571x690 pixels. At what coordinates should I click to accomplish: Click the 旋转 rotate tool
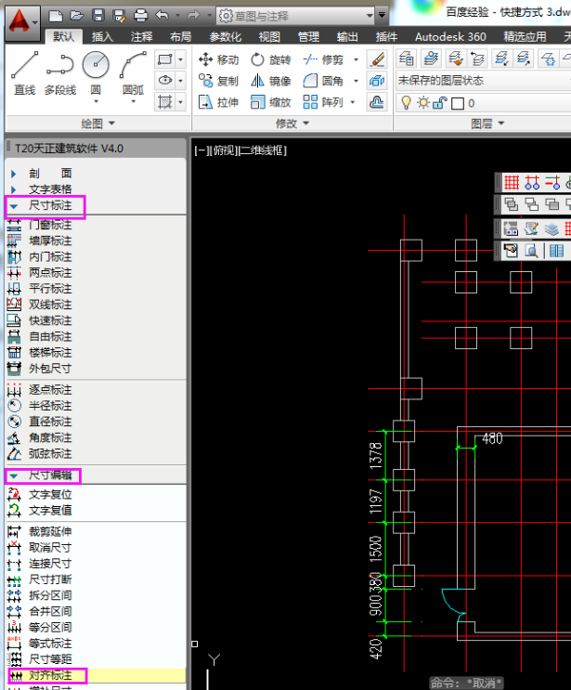[x=271, y=59]
